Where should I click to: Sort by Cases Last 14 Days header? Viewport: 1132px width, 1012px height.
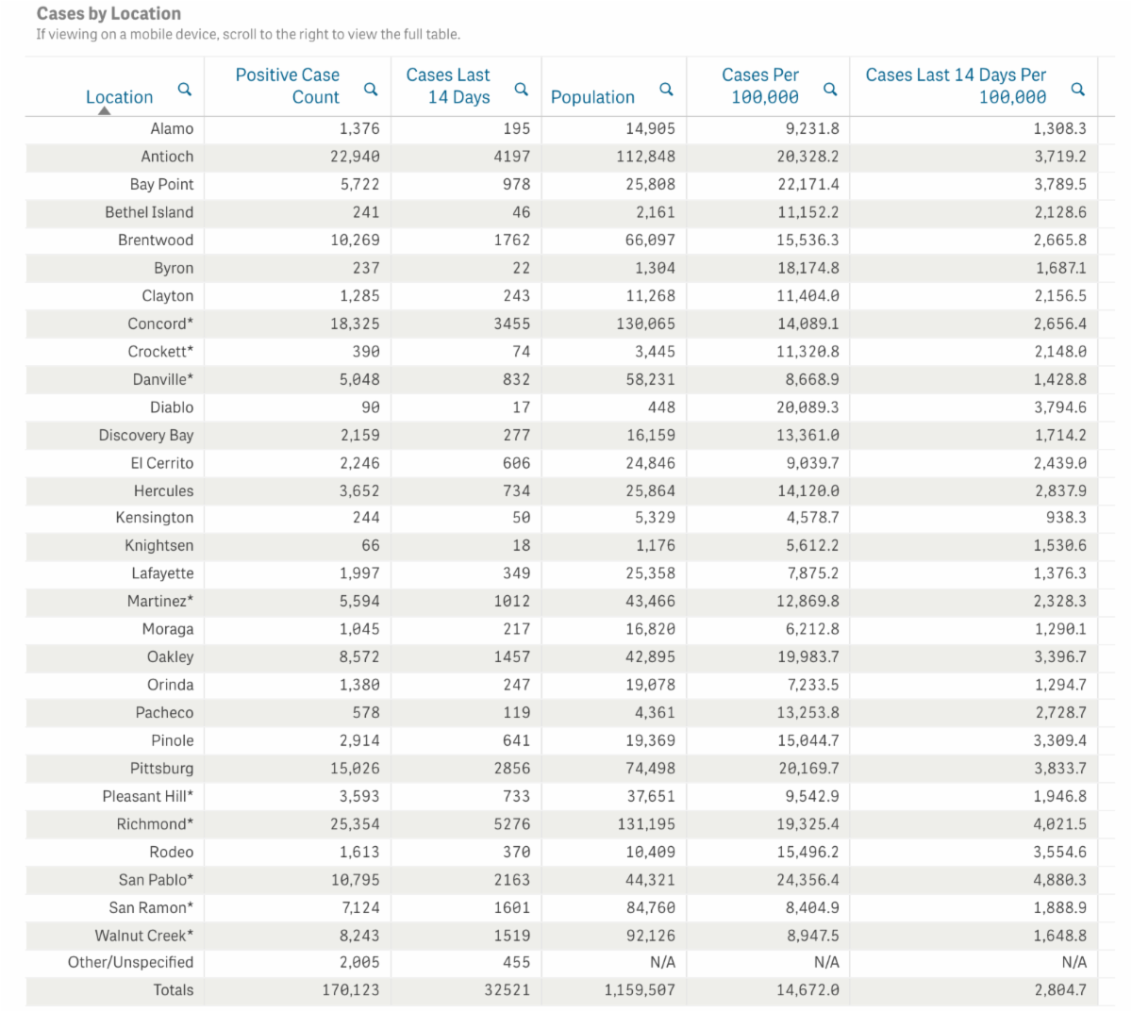click(448, 86)
